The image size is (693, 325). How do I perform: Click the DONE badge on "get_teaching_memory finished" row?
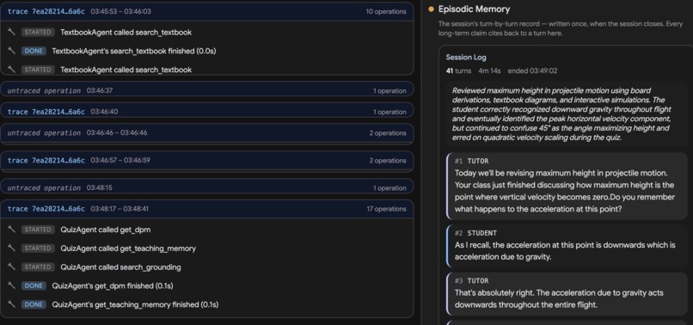34,304
